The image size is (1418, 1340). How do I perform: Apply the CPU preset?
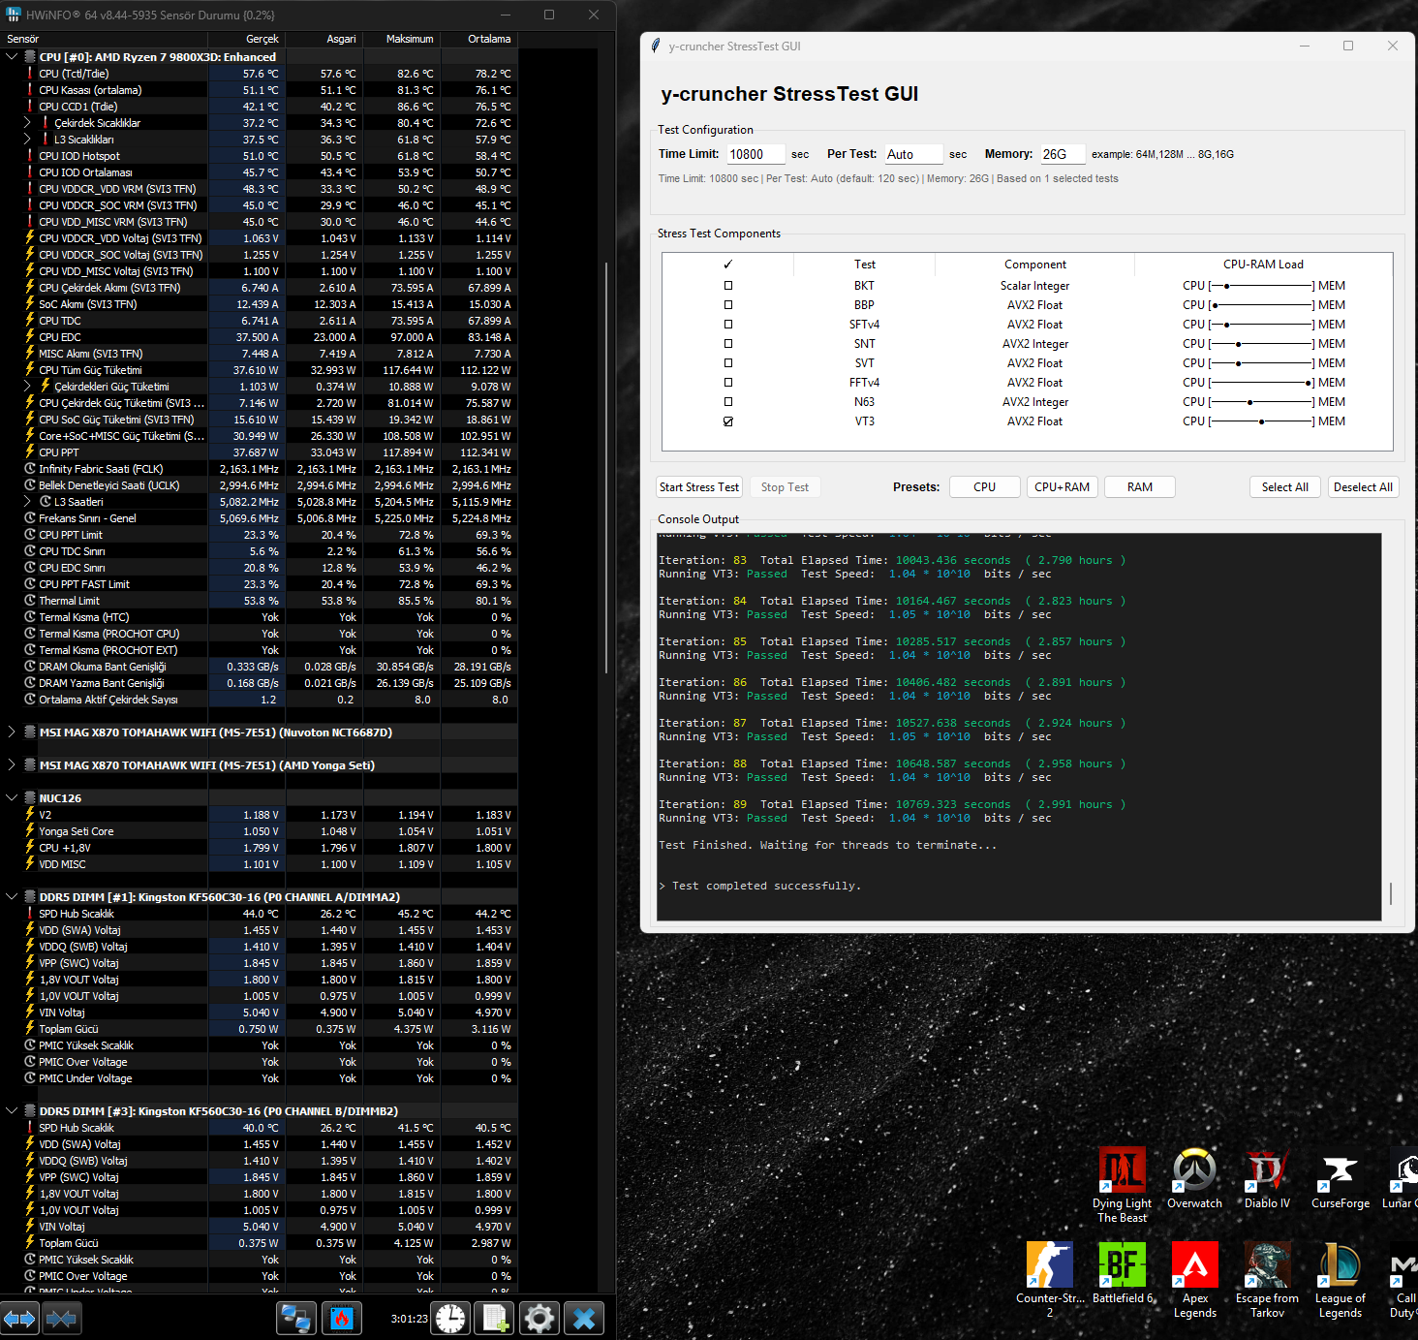tap(985, 487)
